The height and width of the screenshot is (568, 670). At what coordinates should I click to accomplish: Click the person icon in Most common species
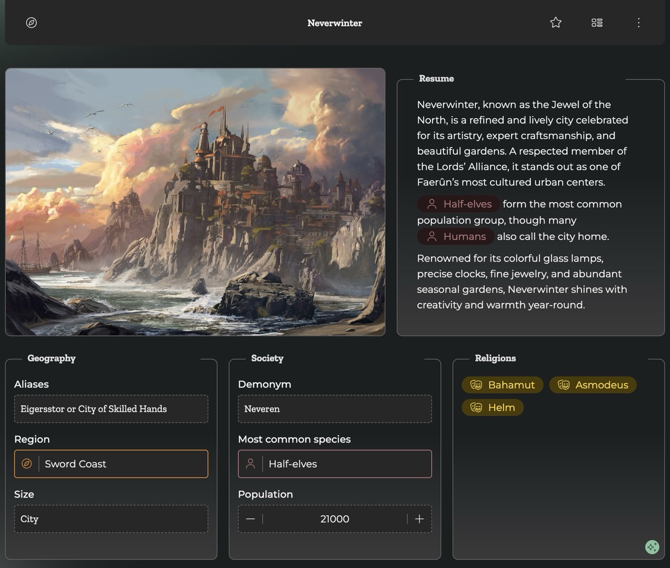tap(251, 464)
